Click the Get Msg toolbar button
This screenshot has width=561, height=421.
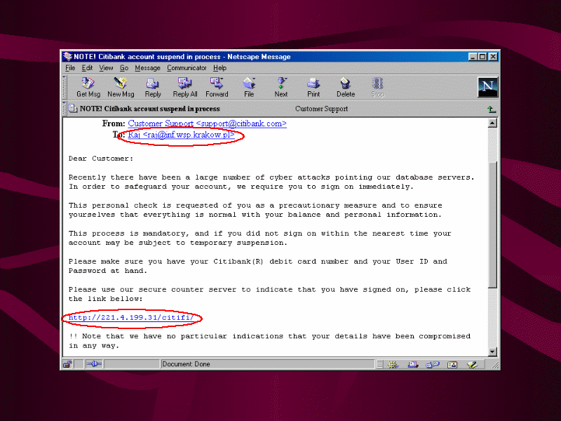[88, 87]
